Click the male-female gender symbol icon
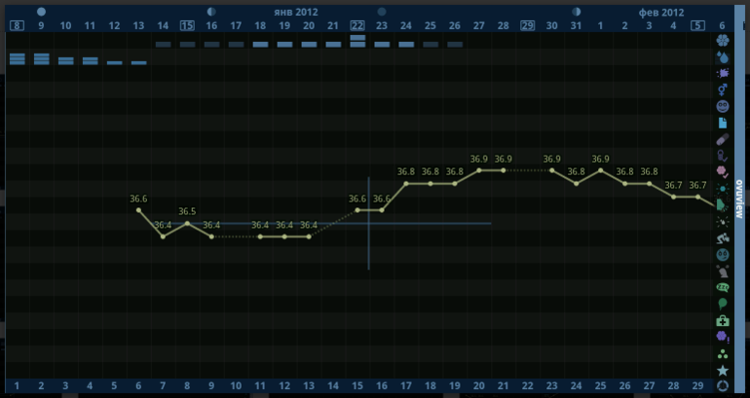The image size is (750, 398). point(722,90)
